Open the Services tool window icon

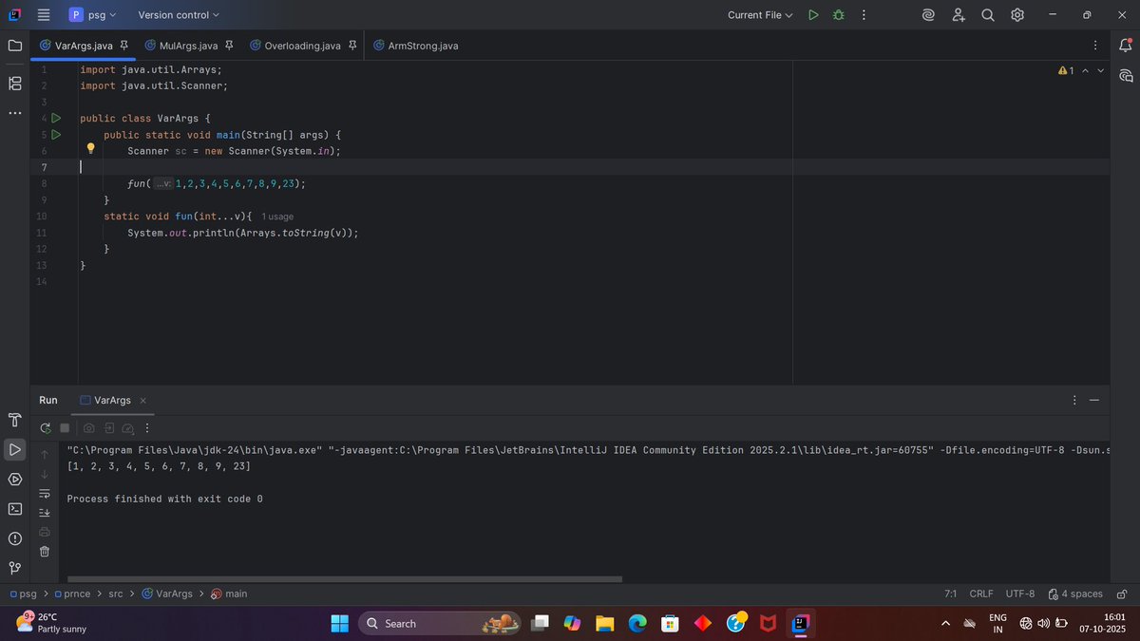(14, 479)
